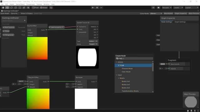Click the grid snapping icon beside Global
The image size is (200, 112).
click(51, 7)
